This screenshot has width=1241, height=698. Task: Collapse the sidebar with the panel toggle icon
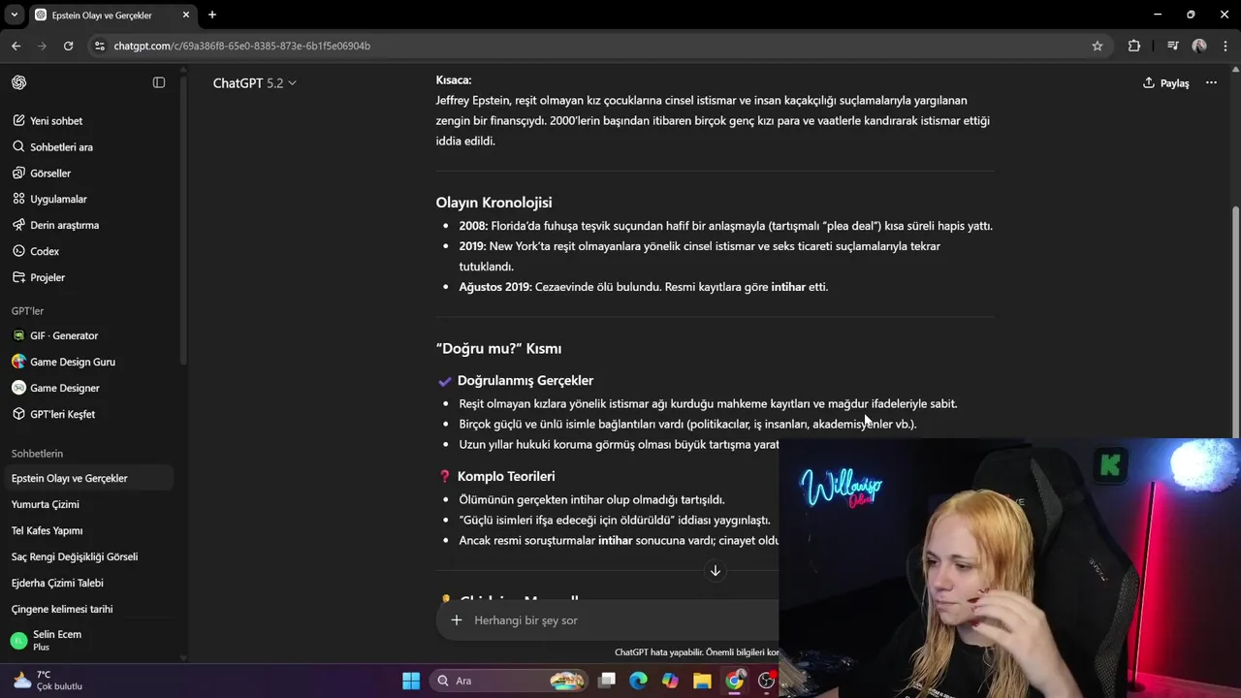click(x=159, y=82)
